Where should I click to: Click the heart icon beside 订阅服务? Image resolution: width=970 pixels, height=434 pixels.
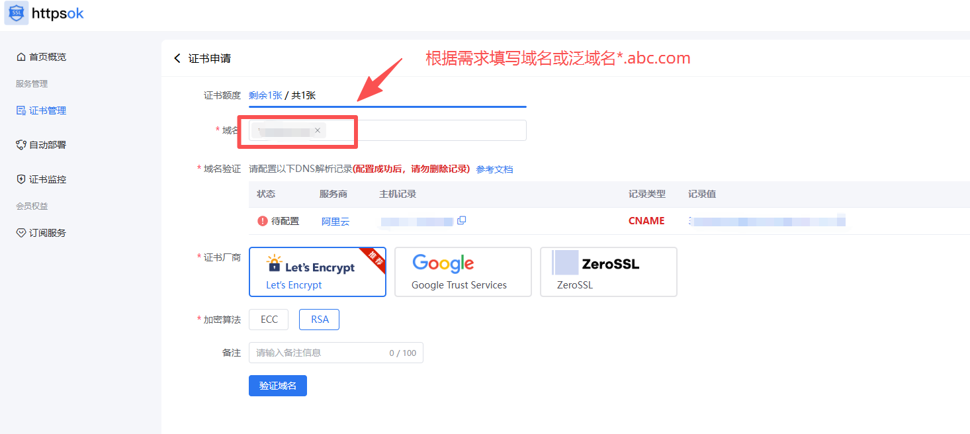click(x=21, y=233)
